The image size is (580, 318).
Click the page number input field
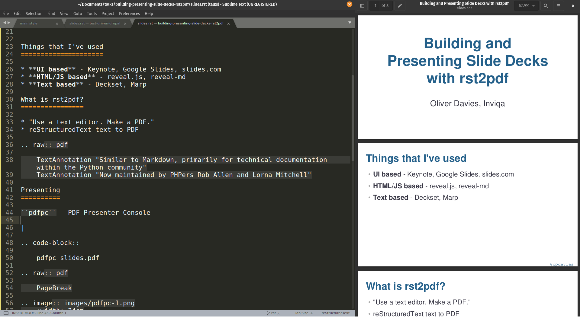coord(375,6)
